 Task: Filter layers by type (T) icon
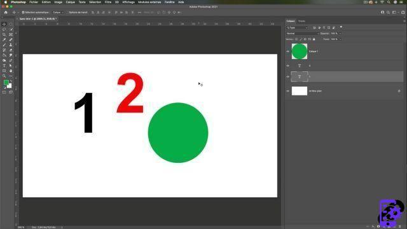324,27
